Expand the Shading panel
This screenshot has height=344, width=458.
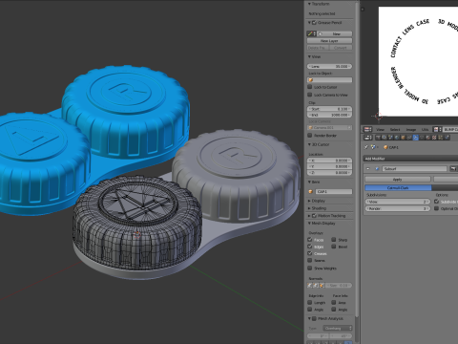pyautogui.click(x=309, y=208)
